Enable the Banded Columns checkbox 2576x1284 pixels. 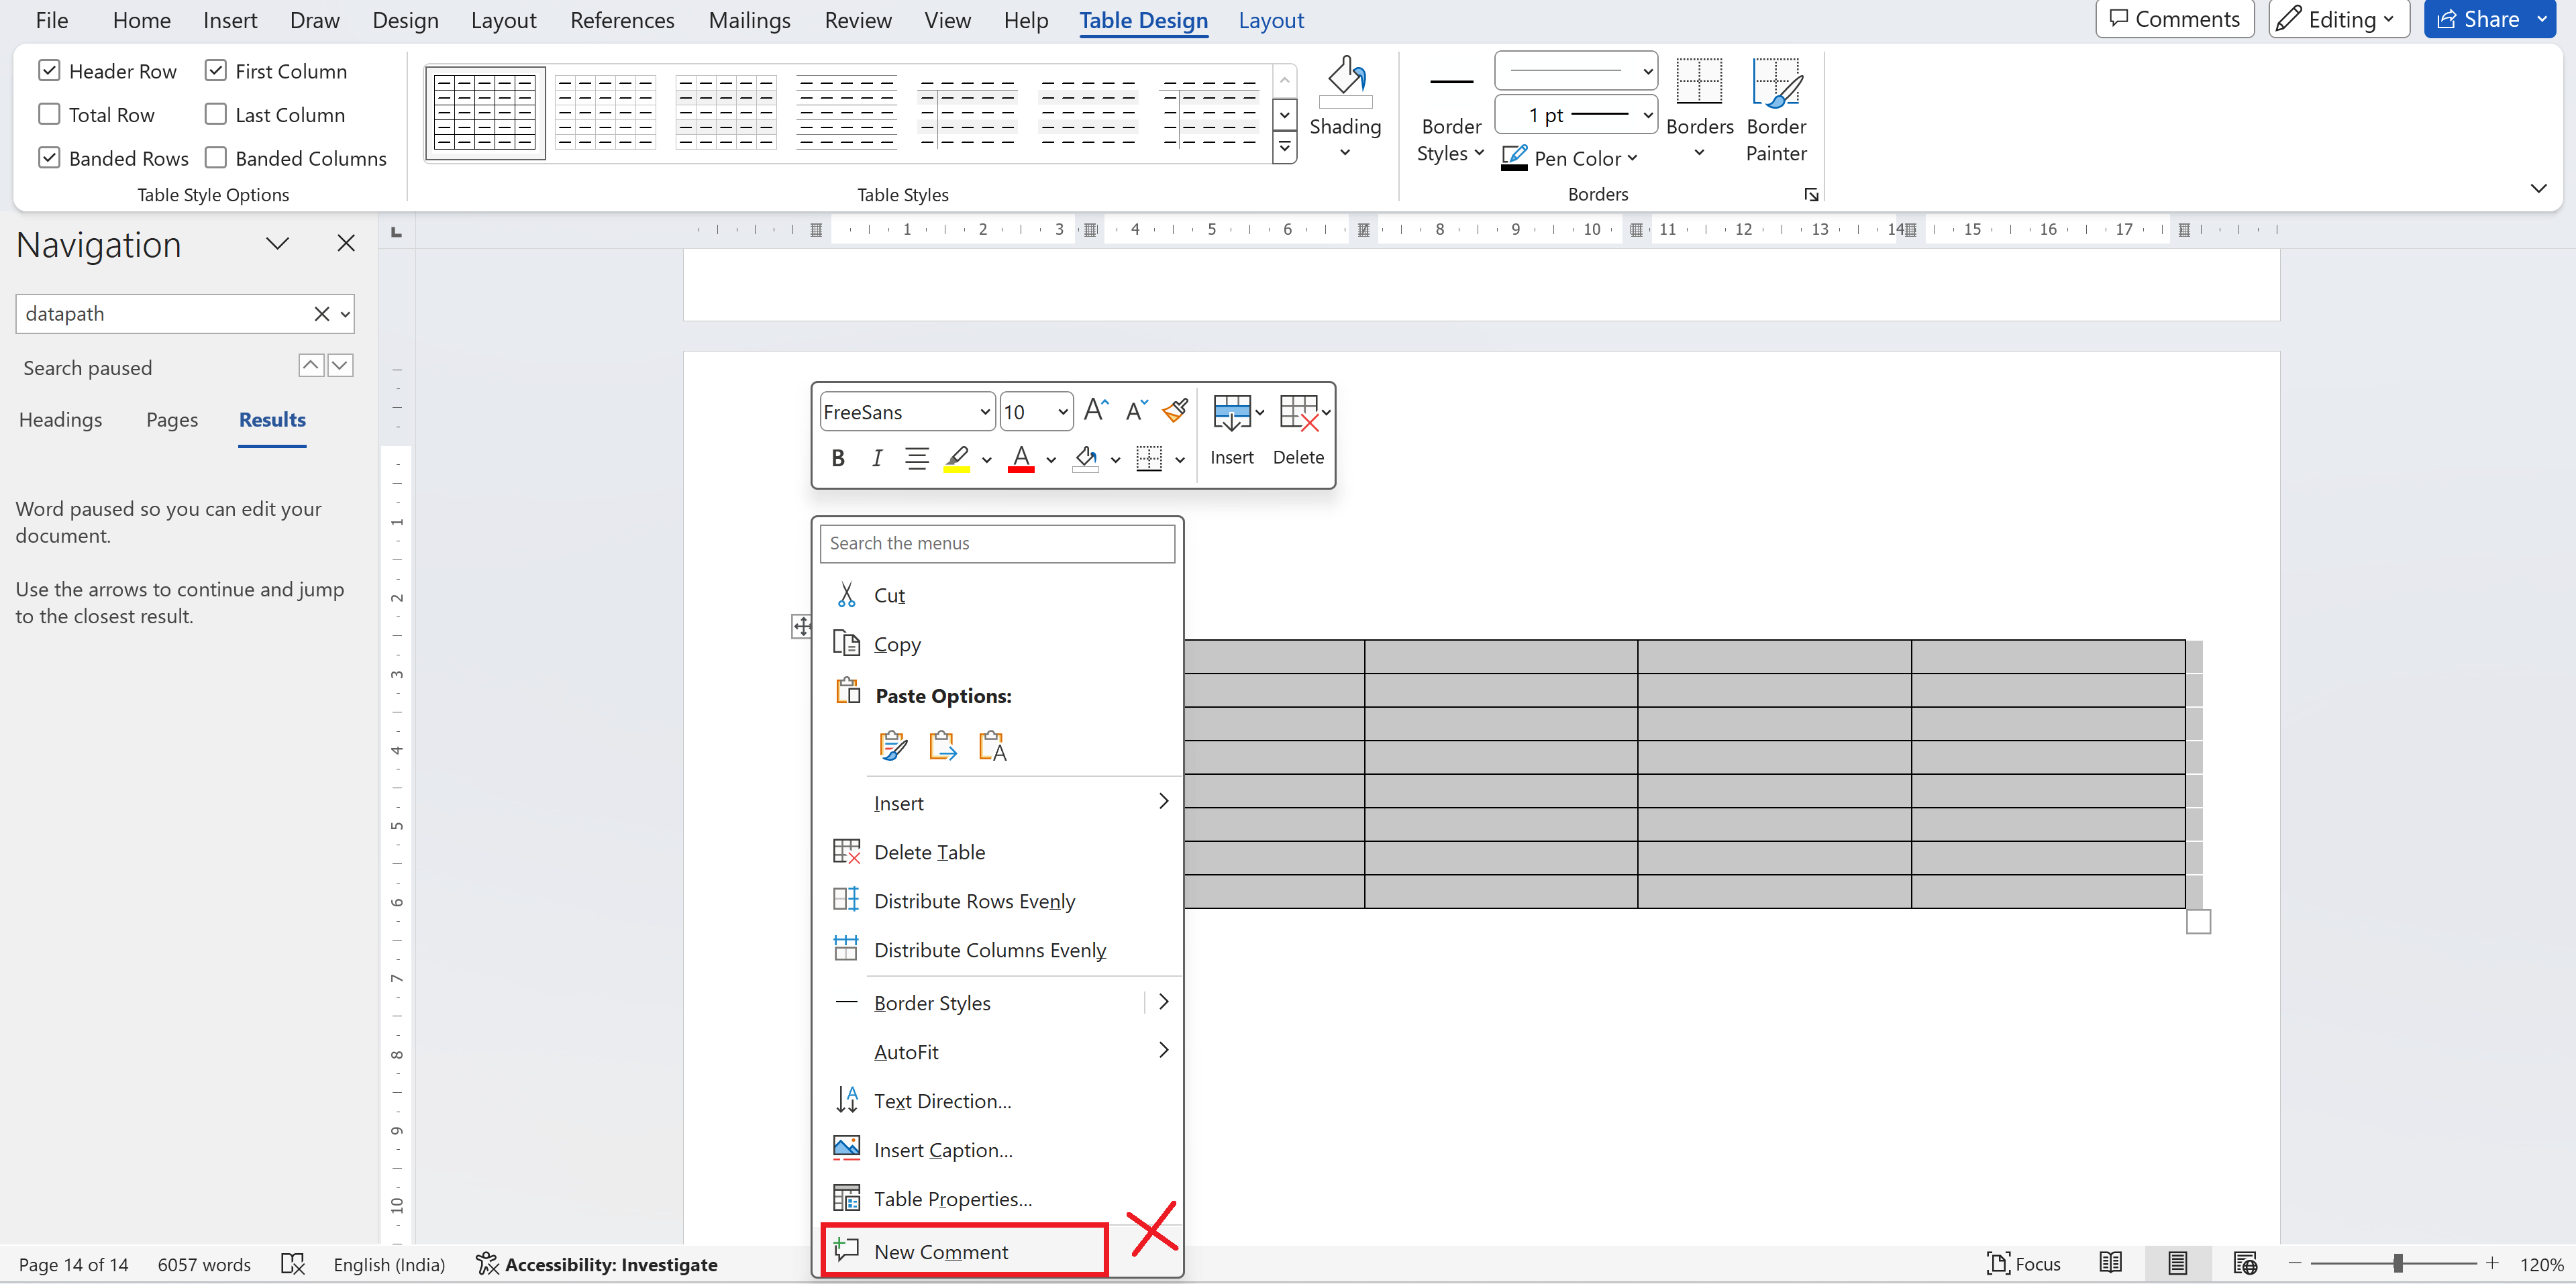(x=215, y=158)
